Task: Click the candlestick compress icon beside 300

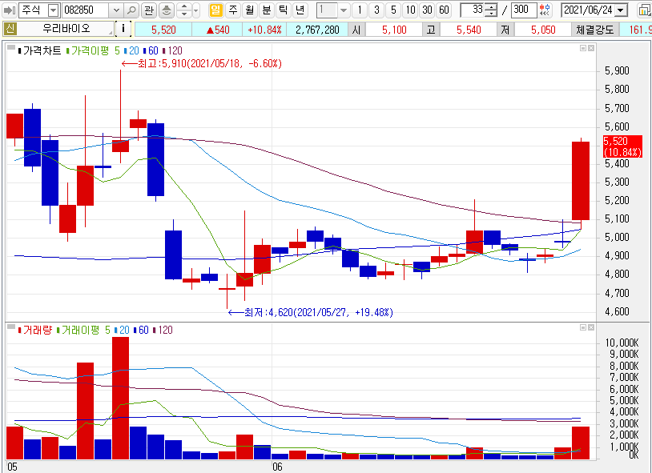Action: tap(545, 10)
